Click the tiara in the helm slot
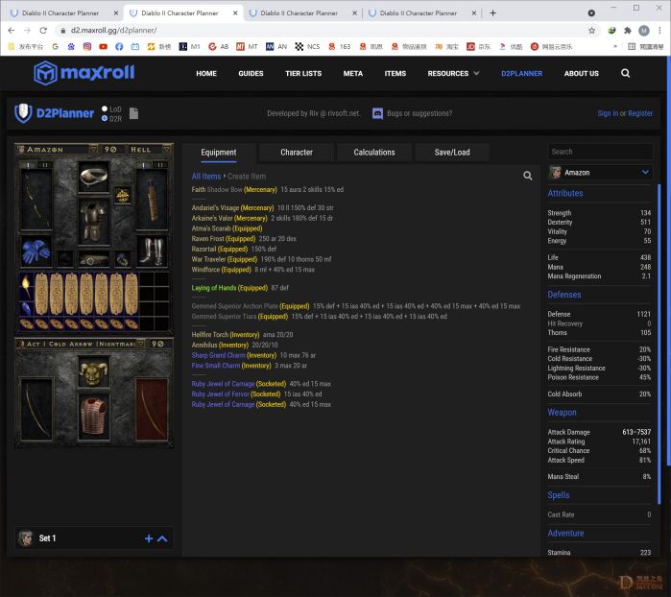 94,177
